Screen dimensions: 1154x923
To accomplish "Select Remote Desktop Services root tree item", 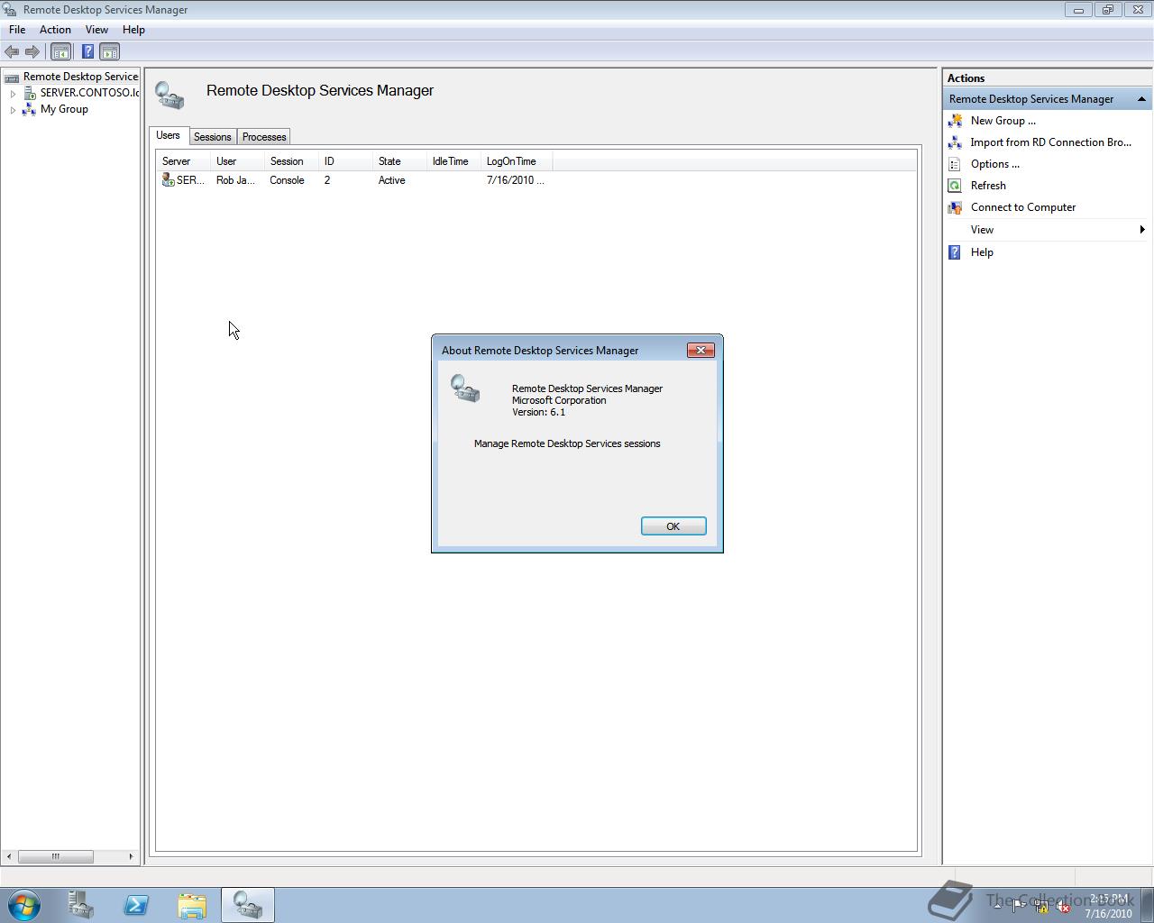I will coord(81,77).
